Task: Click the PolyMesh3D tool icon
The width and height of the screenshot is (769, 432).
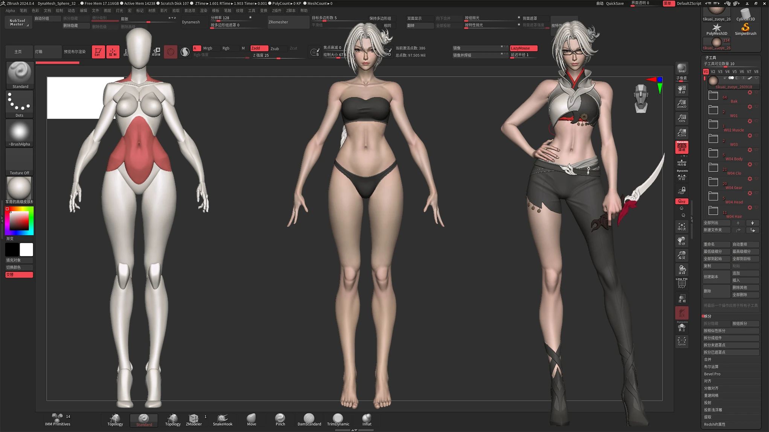Action: pos(717,29)
